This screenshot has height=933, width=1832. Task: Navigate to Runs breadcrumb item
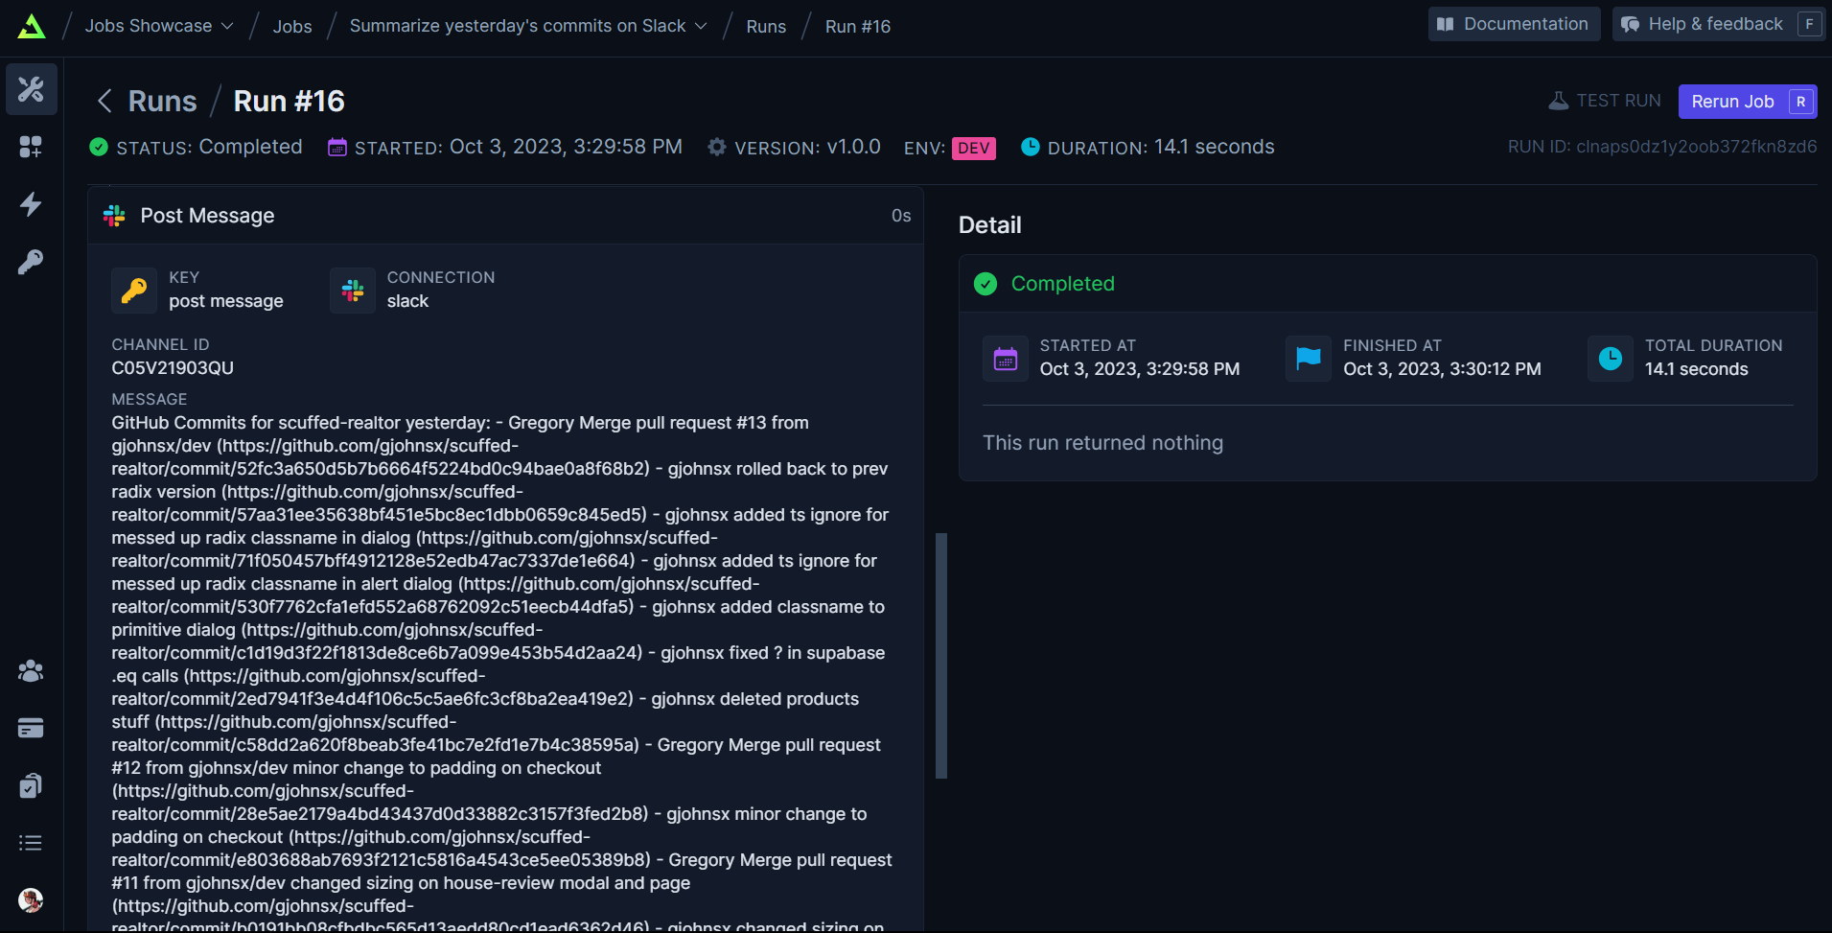(x=766, y=26)
